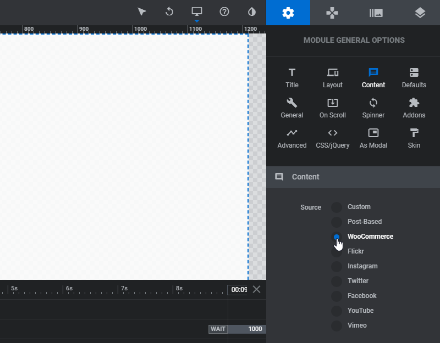Select Flickr as the source
This screenshot has width=440, height=343.
tap(337, 251)
